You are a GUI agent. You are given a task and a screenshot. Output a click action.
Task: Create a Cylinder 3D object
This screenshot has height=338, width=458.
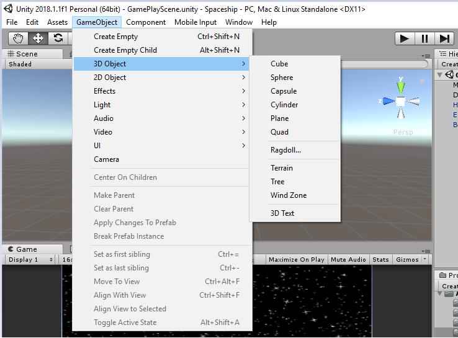coord(295,105)
